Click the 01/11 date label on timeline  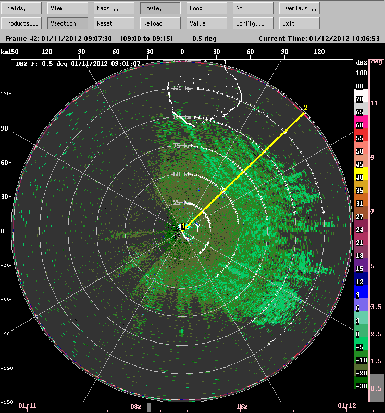pyautogui.click(x=27, y=405)
